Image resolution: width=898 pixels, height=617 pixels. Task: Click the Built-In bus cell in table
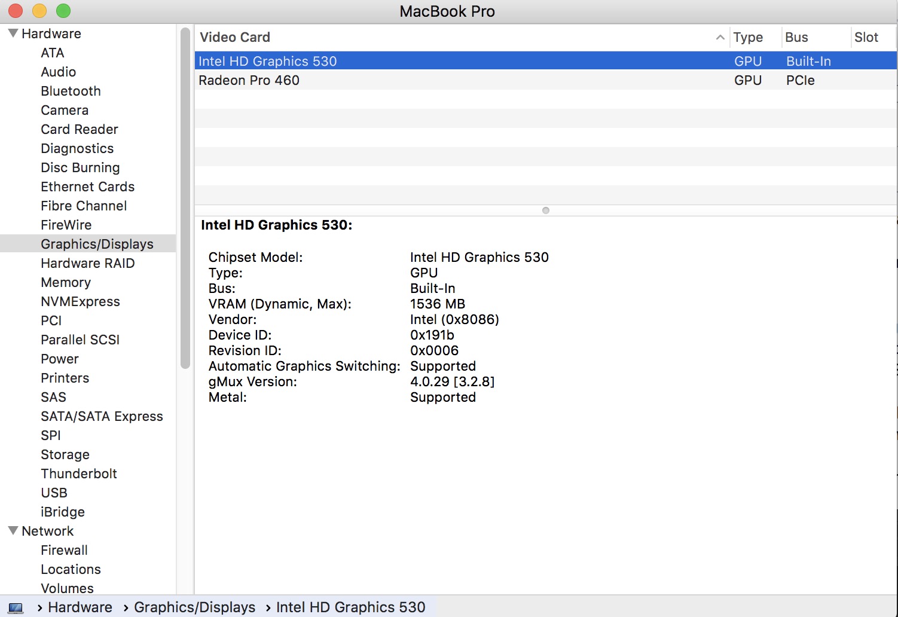pos(808,61)
